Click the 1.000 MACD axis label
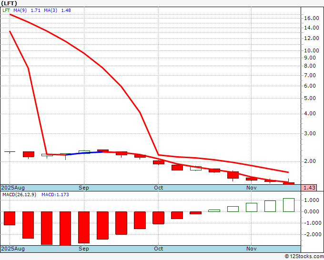324x260 pixels. 313,200
